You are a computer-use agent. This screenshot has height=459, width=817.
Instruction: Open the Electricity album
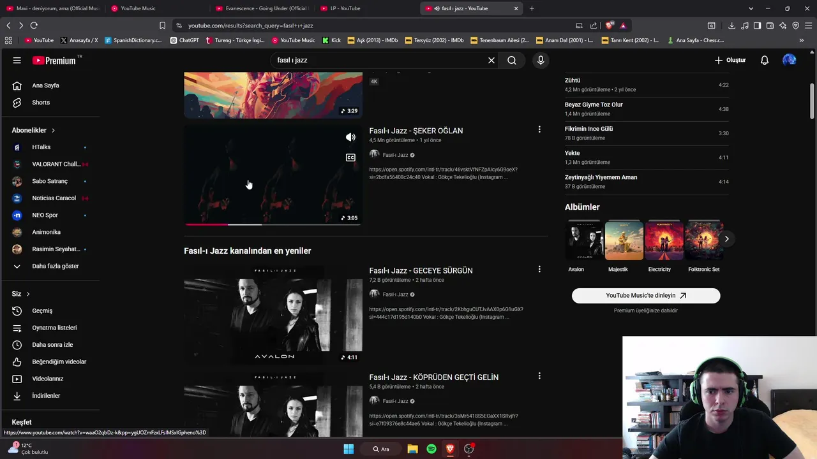(664, 240)
